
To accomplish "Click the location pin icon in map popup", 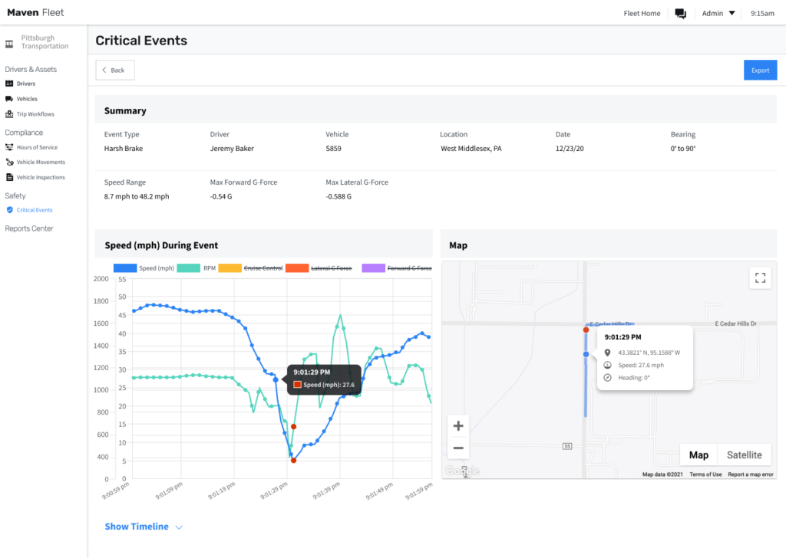I will [608, 353].
